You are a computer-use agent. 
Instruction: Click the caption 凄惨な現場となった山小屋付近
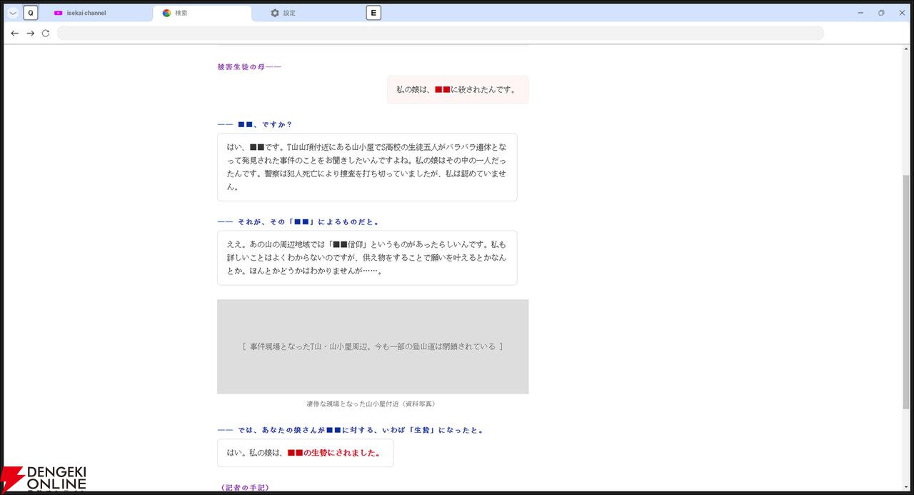(371, 404)
